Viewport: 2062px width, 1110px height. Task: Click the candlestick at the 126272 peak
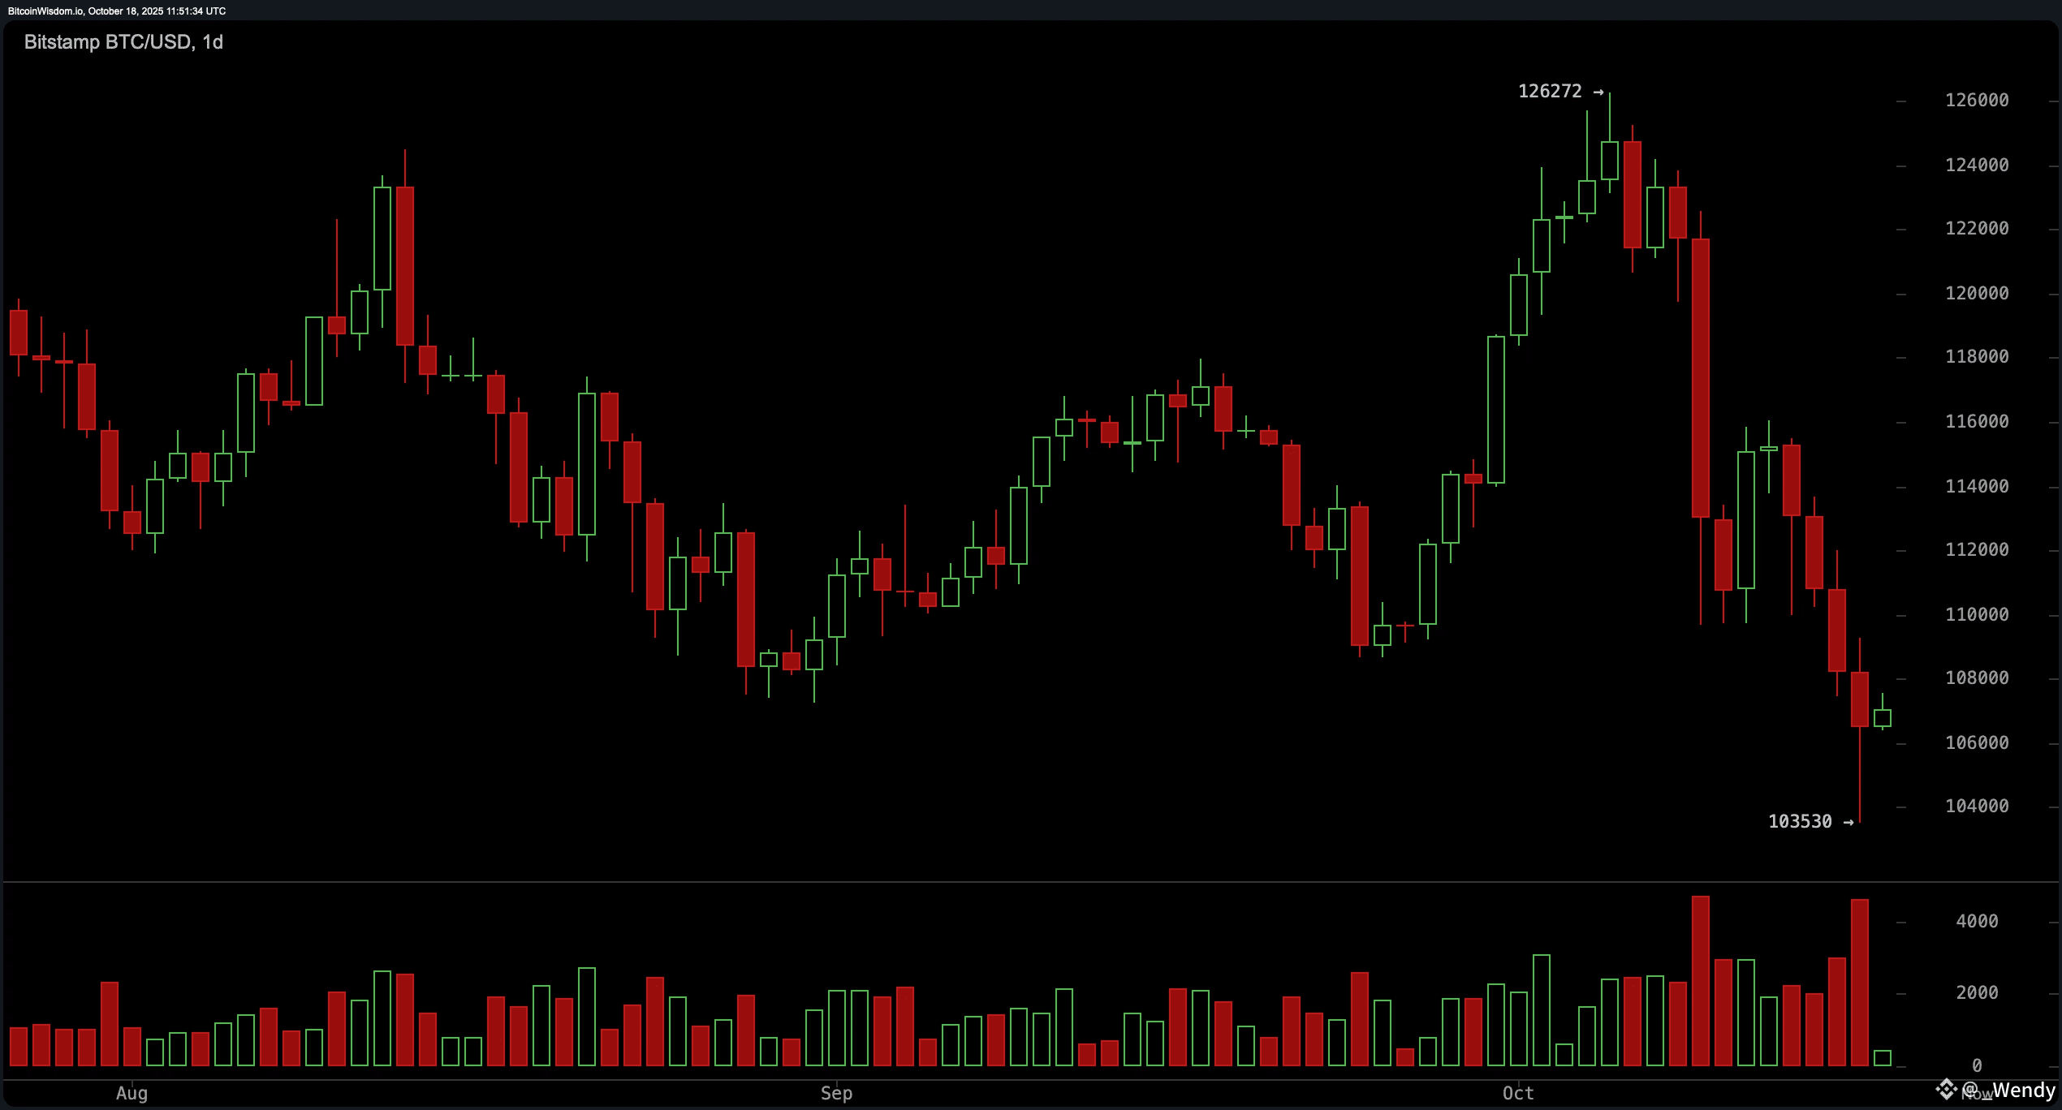[1609, 160]
